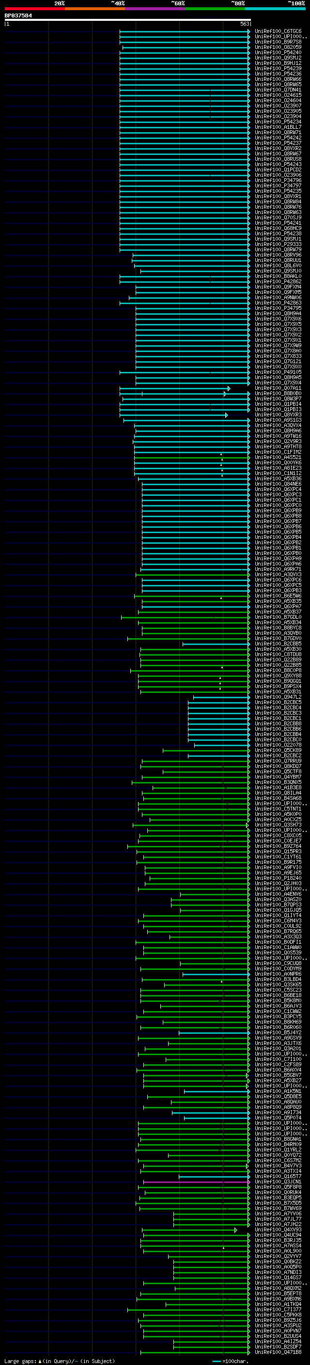
Task: Select the query label BP037584
Action: point(18,15)
